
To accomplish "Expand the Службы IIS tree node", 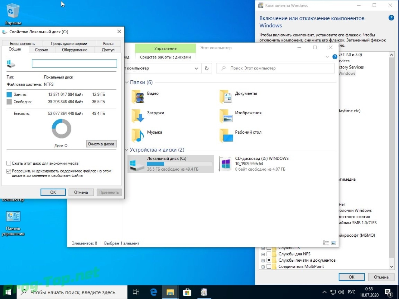I will [x=263, y=248].
